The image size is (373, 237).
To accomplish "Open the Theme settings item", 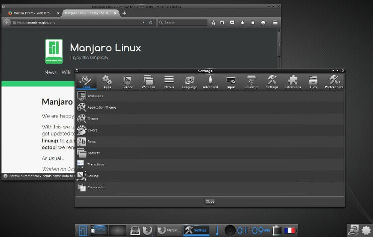I will 210,119.
